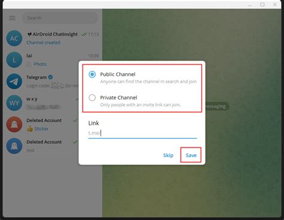
Task: Click the Telegram verified badge
Action: pos(50,77)
